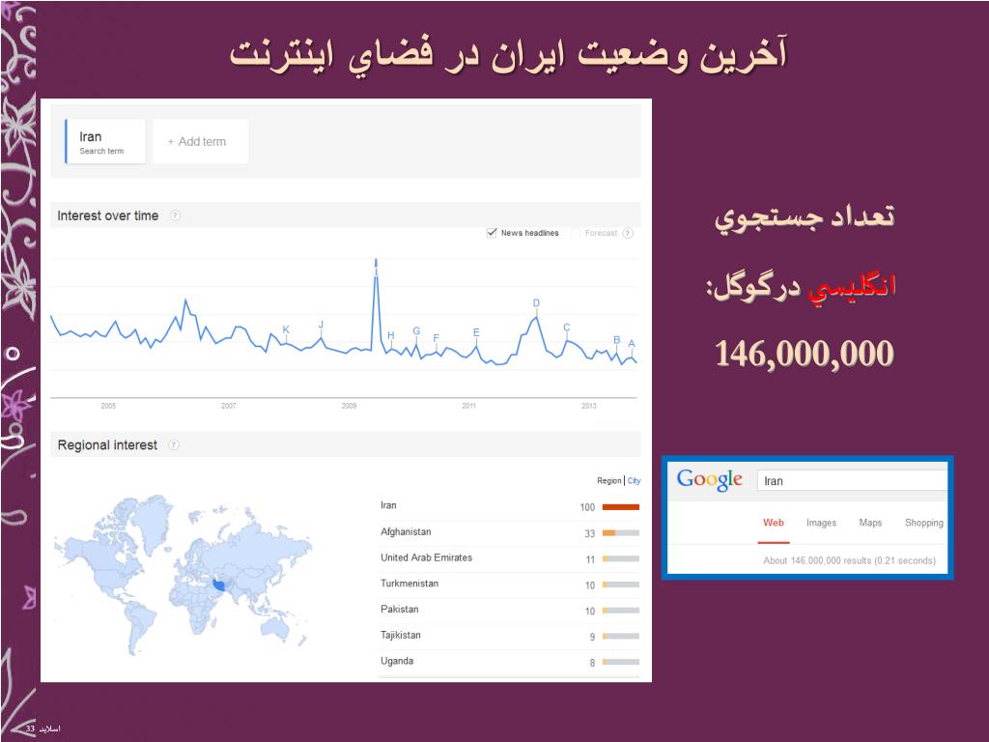Click the Google search field containing Iran
This screenshot has width=989, height=742.
(852, 481)
